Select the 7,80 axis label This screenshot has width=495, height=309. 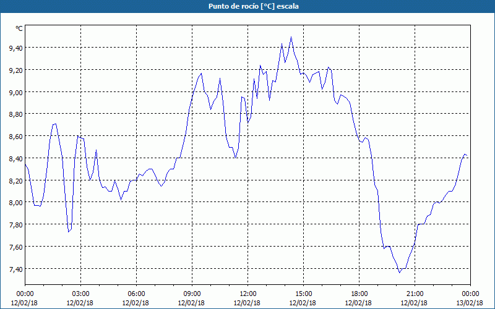(x=15, y=225)
